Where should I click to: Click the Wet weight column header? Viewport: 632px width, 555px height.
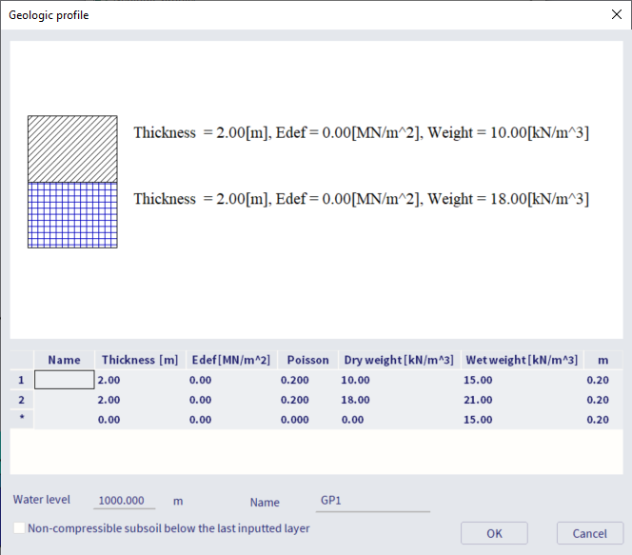(521, 360)
